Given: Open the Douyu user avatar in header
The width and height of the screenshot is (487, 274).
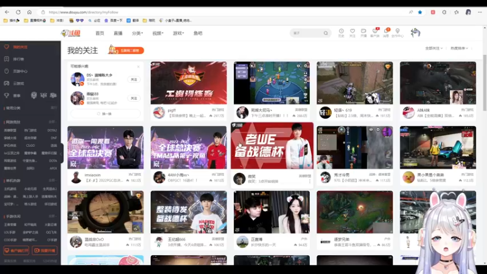Looking at the screenshot, I should (415, 33).
